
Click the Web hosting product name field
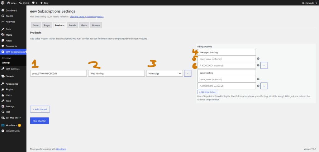click(x=117, y=74)
